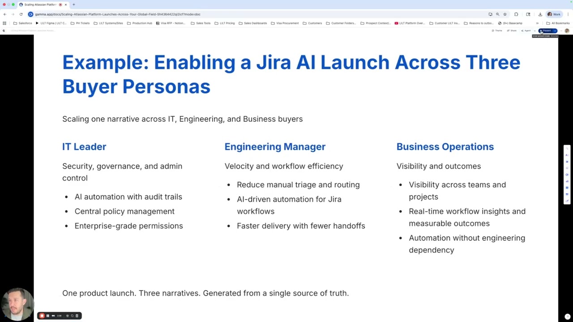Screen dimensions: 573x322
Task: Rewind the screen recording
Action: coord(53,316)
